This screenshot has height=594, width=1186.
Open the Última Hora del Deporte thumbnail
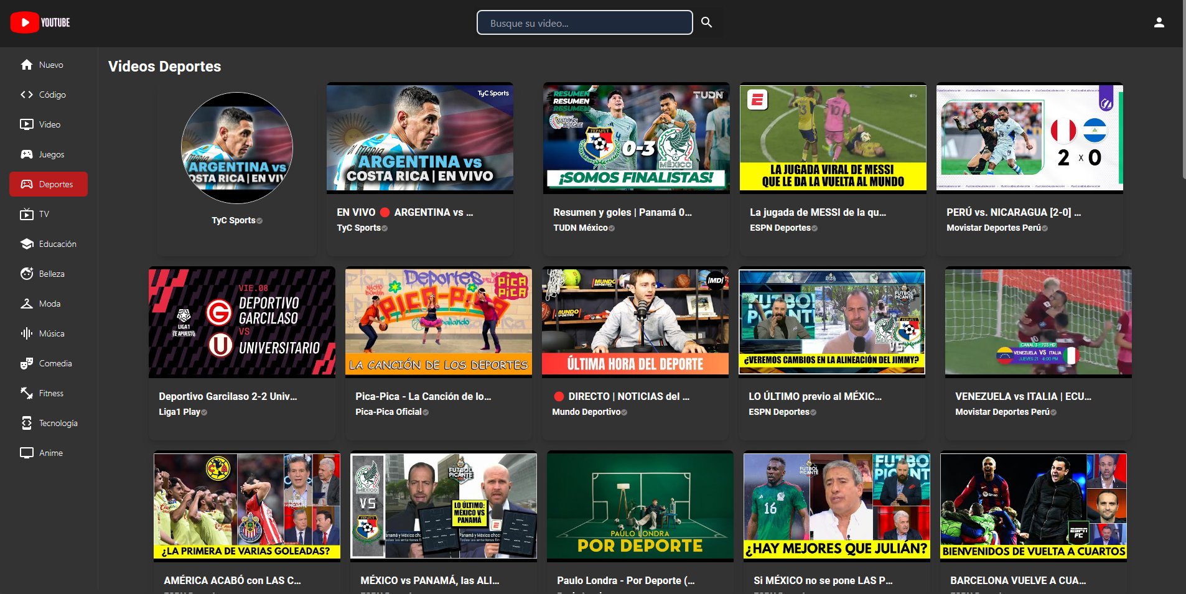click(x=635, y=322)
